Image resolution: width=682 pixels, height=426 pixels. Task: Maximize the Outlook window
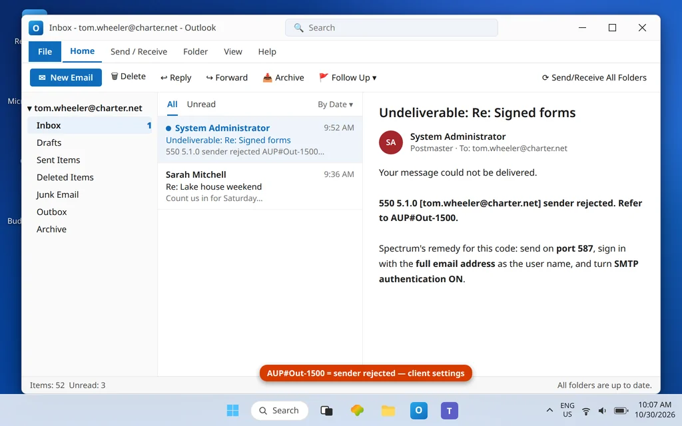click(x=613, y=28)
